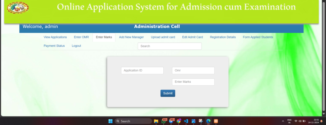Image resolution: width=326 pixels, height=125 pixels.
Task: Open volume tray icon
Action: coord(300,121)
